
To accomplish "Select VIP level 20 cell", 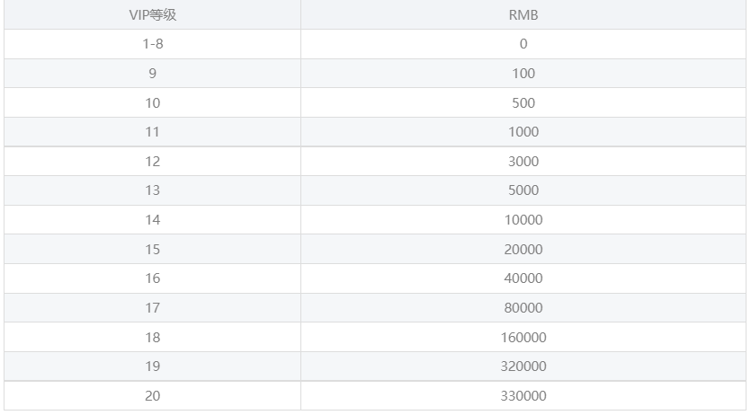I will click(152, 395).
